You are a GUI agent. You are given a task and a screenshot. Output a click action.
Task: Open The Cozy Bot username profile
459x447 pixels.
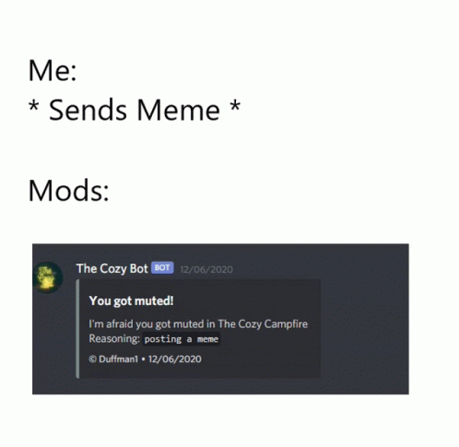(112, 269)
